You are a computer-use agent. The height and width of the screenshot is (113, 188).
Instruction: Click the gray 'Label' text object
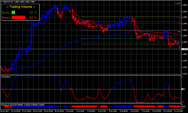[x=177, y=3]
